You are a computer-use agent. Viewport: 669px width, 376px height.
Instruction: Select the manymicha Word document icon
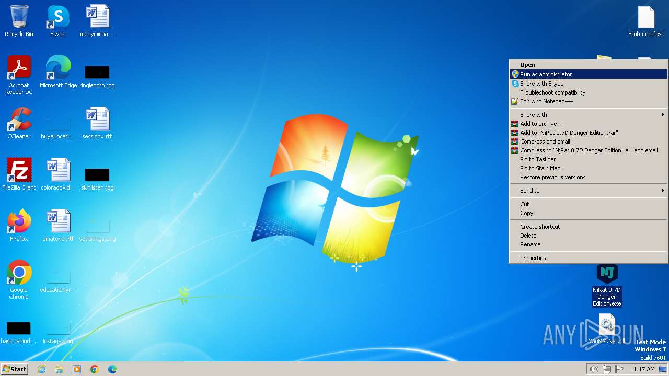pyautogui.click(x=97, y=21)
